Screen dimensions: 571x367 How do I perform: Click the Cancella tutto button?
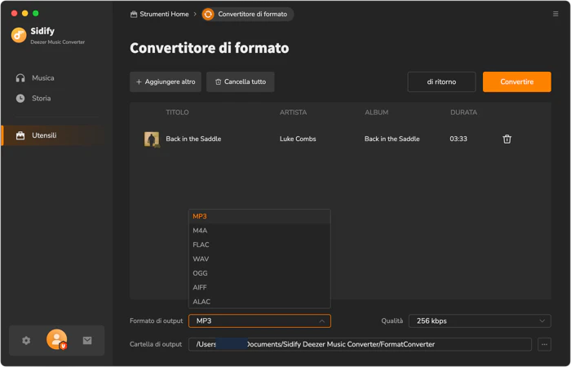(x=241, y=82)
